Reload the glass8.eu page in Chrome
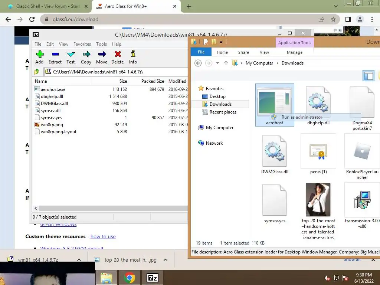Image resolution: width=380 pixels, height=285 pixels. point(32,19)
